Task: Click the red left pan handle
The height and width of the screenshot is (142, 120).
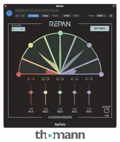Action: click(x=19, y=74)
